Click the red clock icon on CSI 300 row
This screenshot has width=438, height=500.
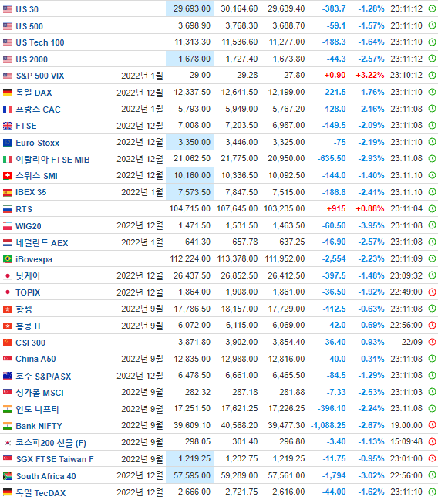click(x=432, y=342)
